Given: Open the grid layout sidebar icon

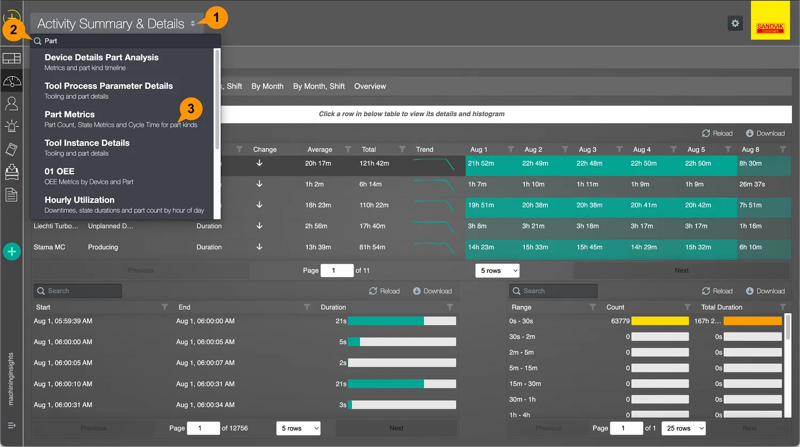Looking at the screenshot, I should 12,59.
